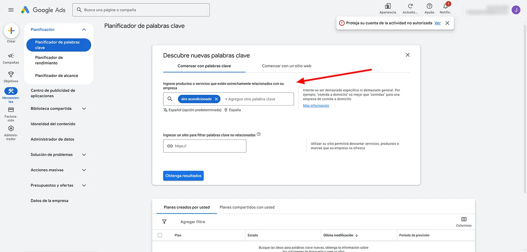Click the https:// site filter input field
527x252 pixels.
click(x=204, y=146)
